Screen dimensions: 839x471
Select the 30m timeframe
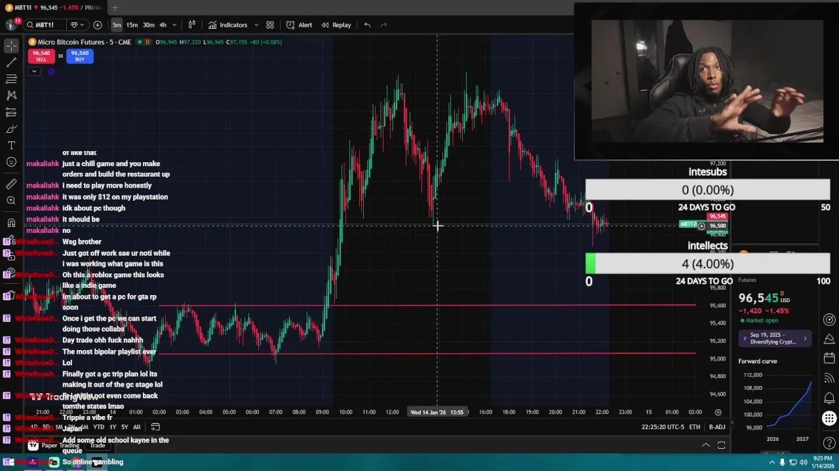pos(149,25)
